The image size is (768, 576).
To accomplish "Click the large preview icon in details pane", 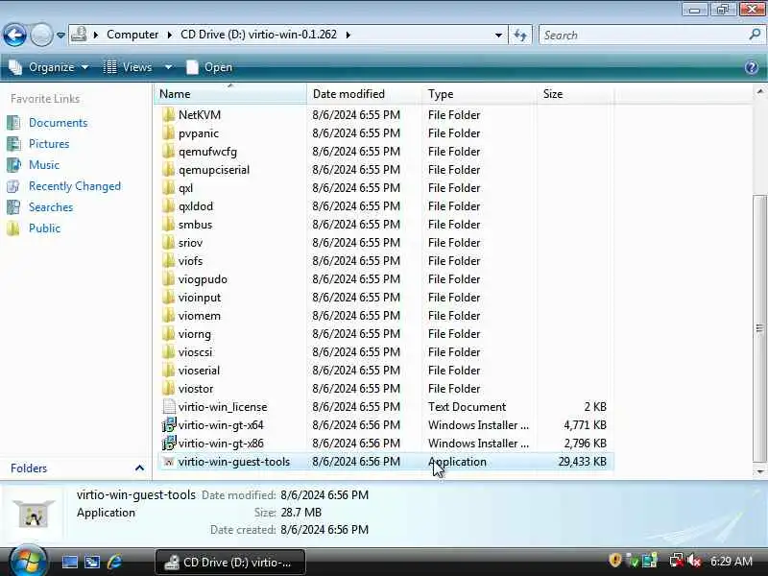I will pyautogui.click(x=34, y=513).
